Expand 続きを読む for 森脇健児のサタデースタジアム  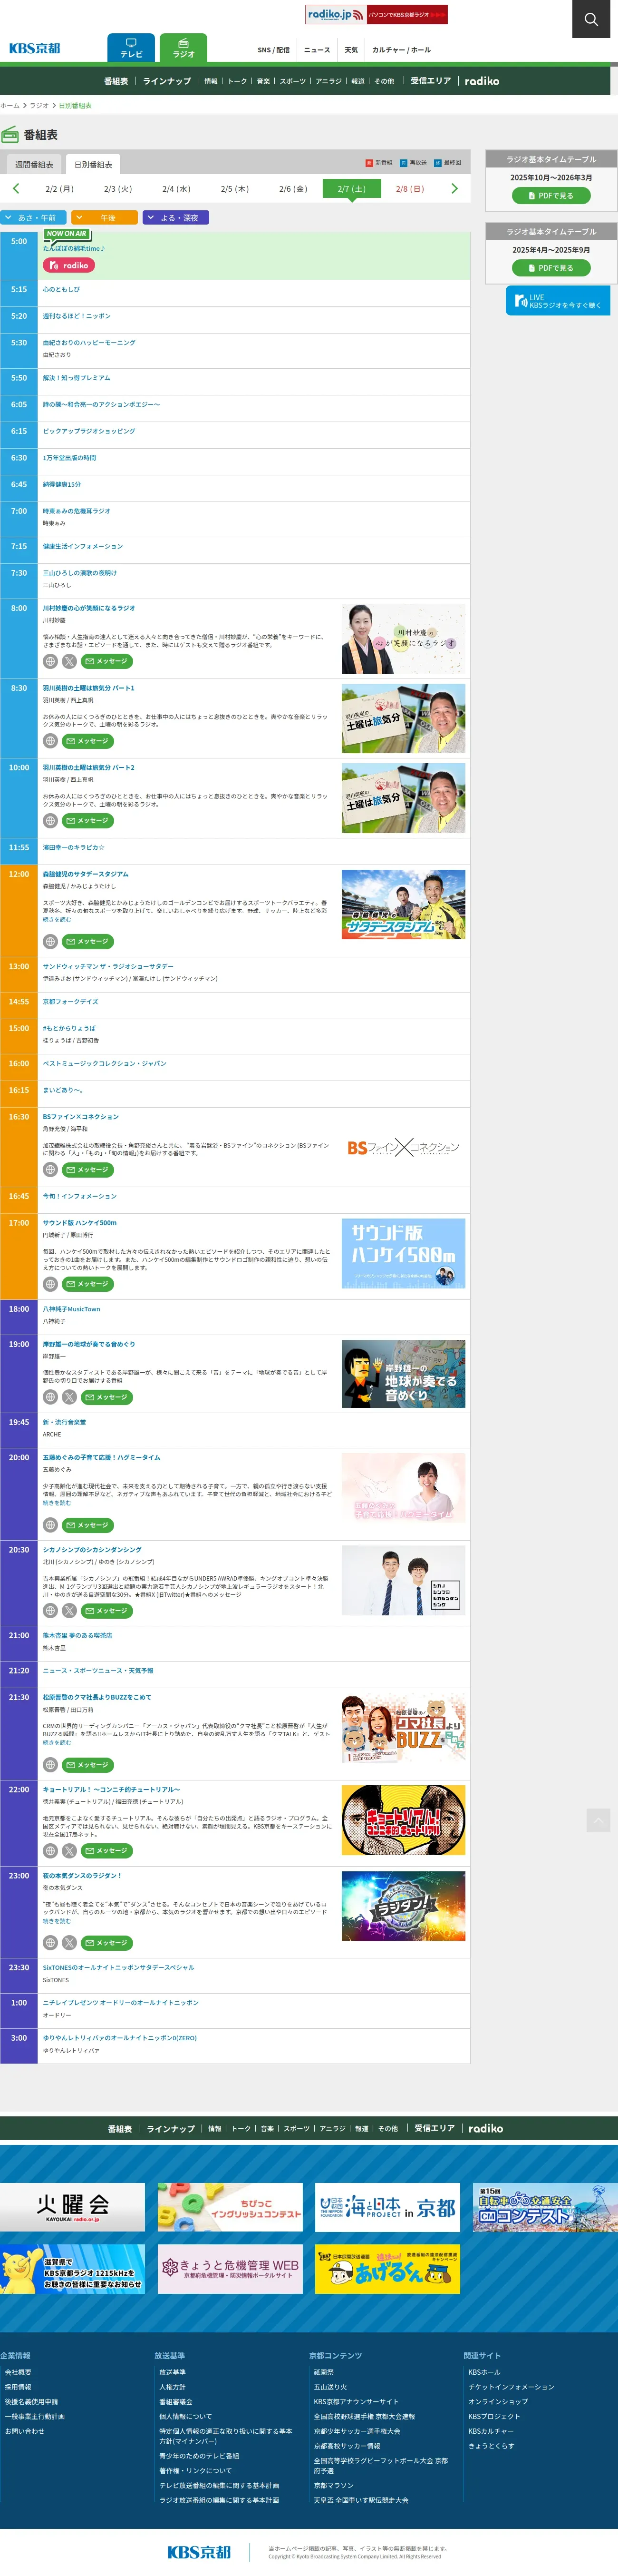point(57,919)
